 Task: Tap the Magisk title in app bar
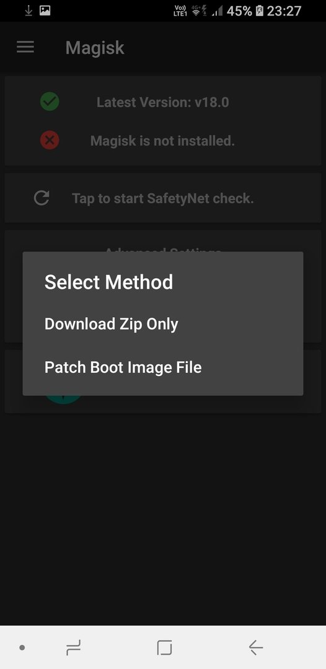click(95, 47)
